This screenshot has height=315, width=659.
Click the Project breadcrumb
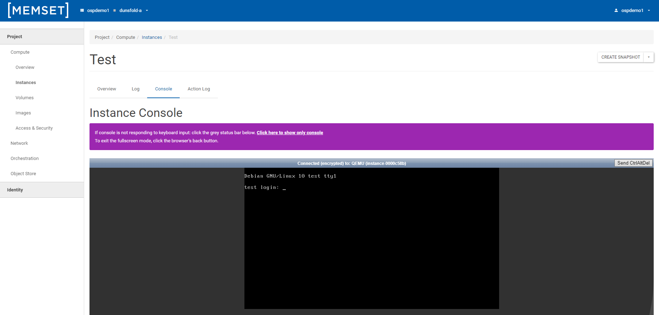(x=102, y=37)
